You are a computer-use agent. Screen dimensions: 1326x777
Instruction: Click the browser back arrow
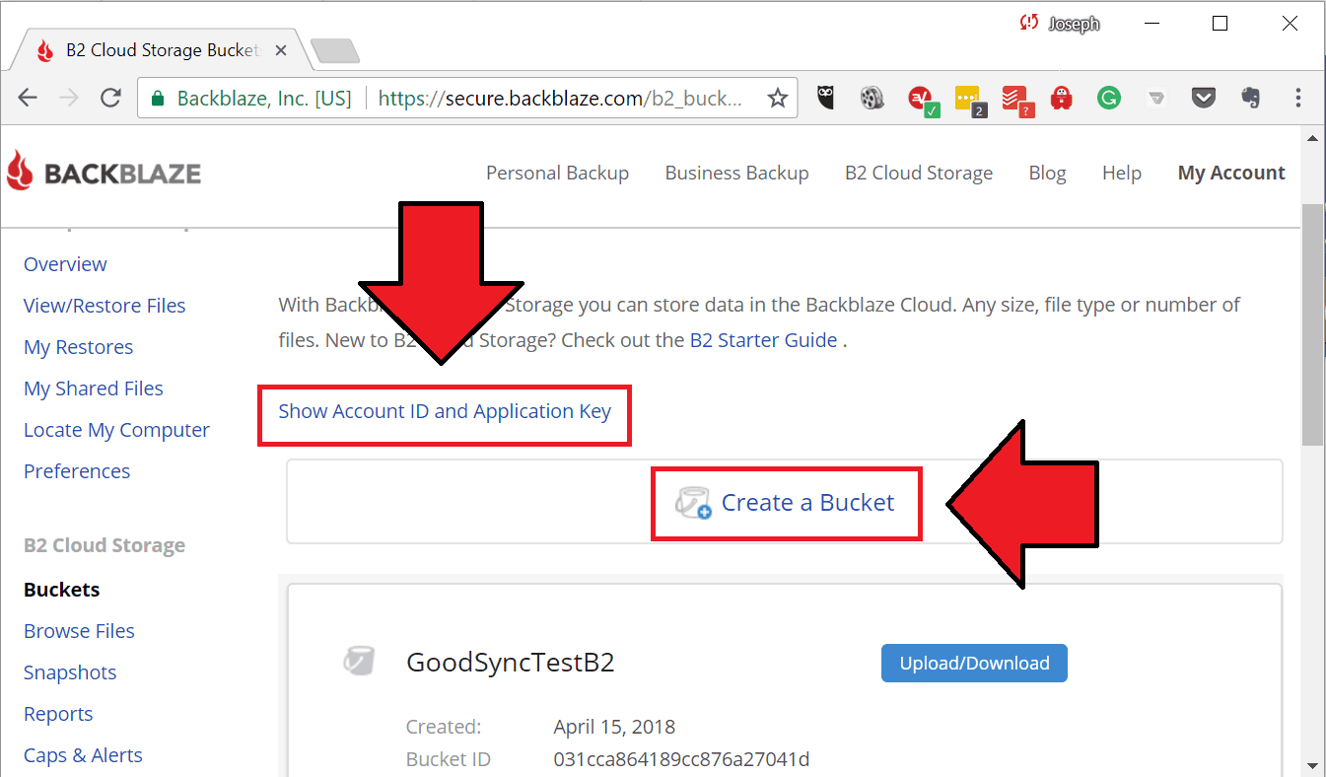[28, 98]
